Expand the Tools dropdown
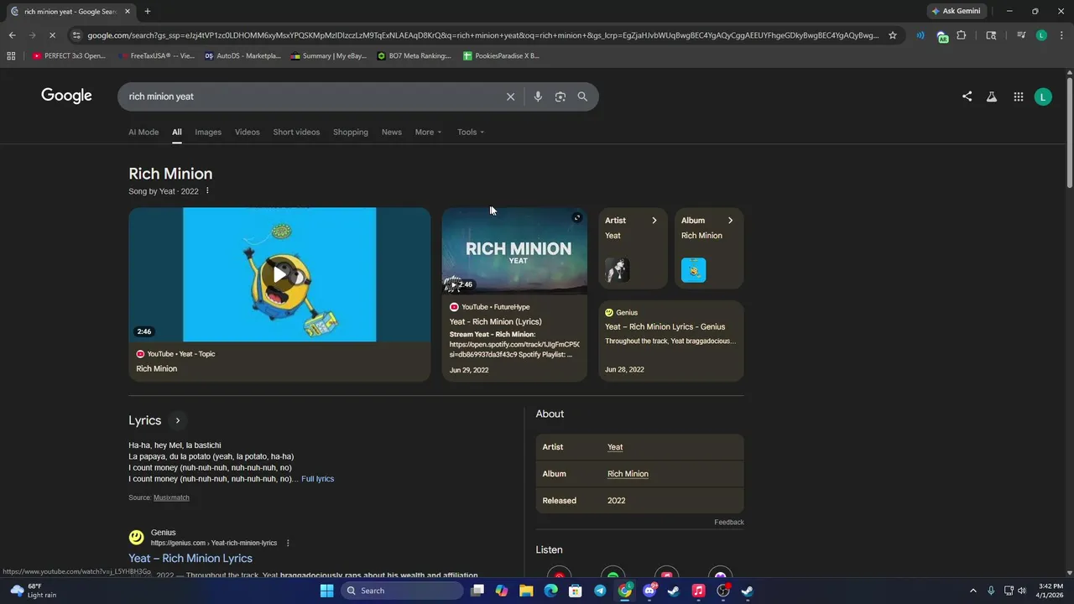The image size is (1074, 604). tap(471, 132)
